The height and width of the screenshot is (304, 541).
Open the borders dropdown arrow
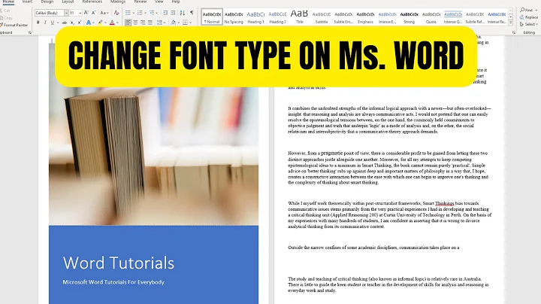click(x=190, y=23)
